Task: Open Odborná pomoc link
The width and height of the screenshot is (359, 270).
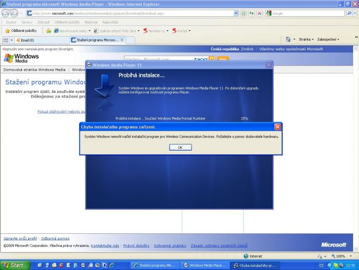Action: point(56,238)
